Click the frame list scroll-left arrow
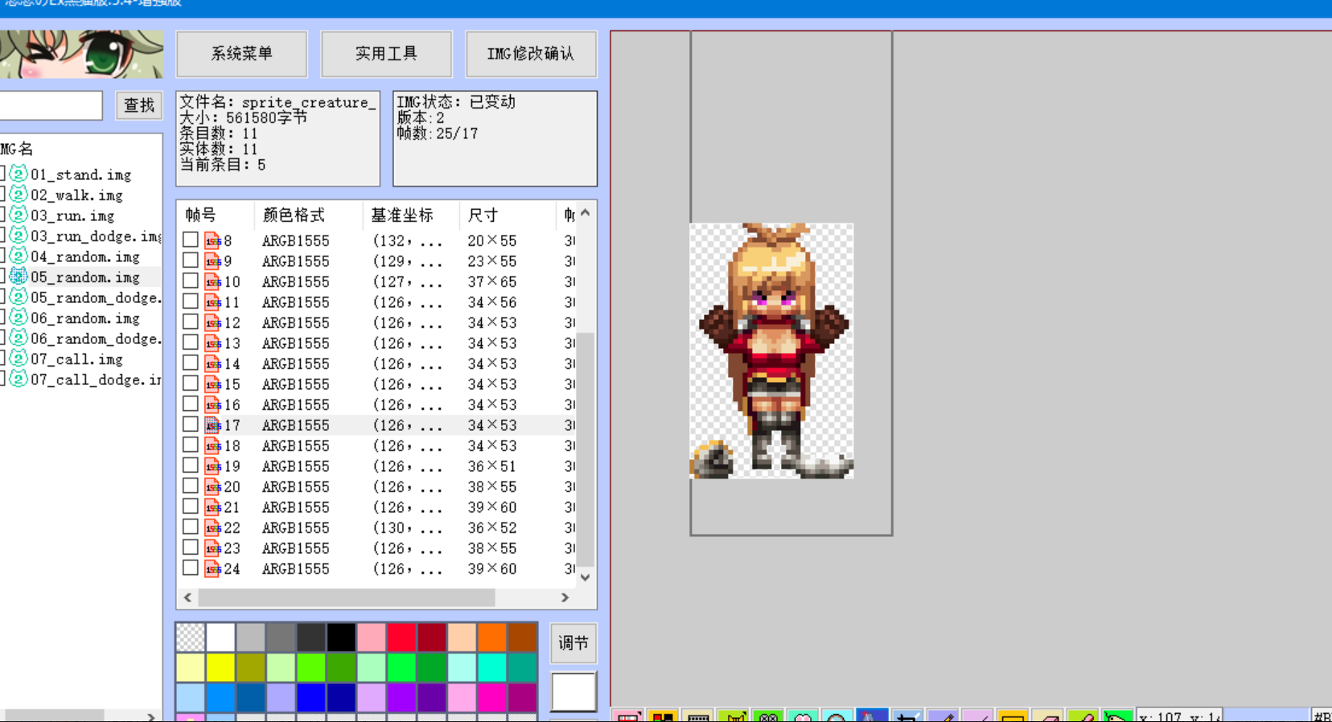Viewport: 1332px width, 722px height. (187, 597)
